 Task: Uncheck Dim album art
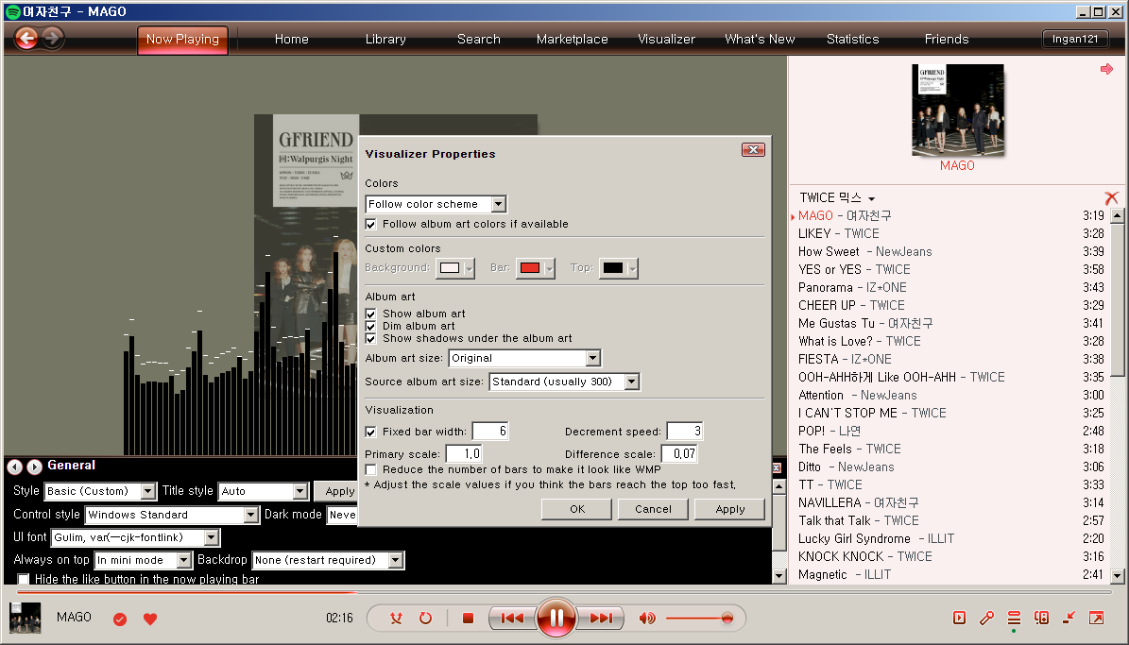370,326
